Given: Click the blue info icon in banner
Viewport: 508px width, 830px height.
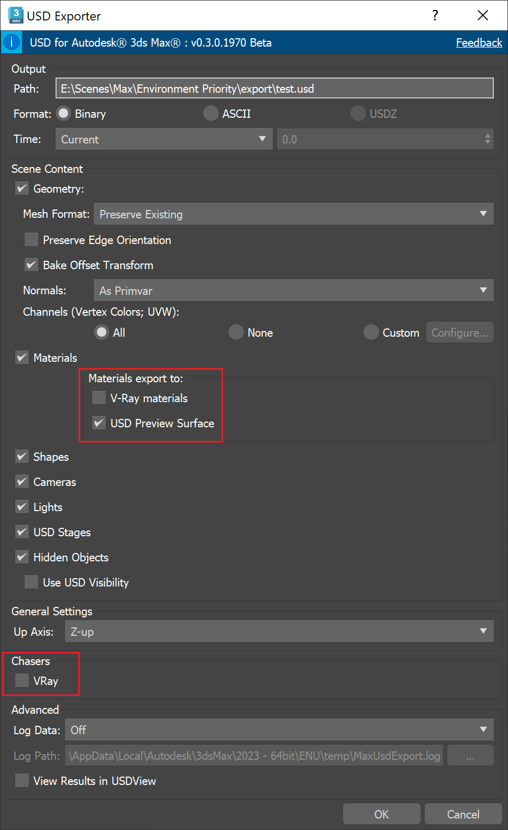Looking at the screenshot, I should tap(12, 42).
